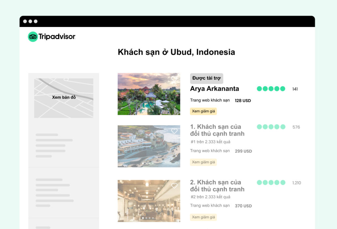Viewport: 337px width, 229px height.
Task: Click Xem giảm giá for Arya Arkananta
Action: click(x=203, y=111)
